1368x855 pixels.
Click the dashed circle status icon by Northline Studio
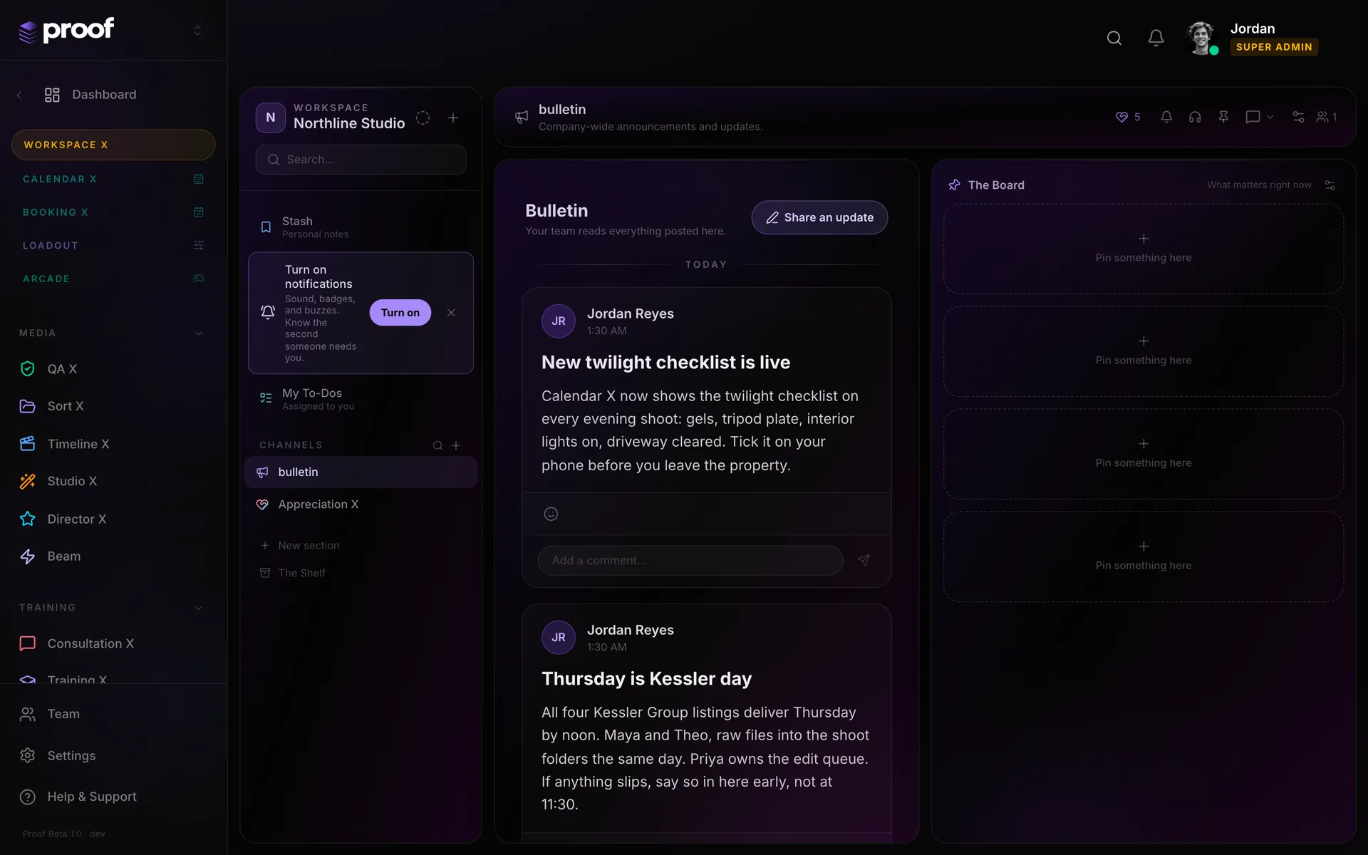423,118
